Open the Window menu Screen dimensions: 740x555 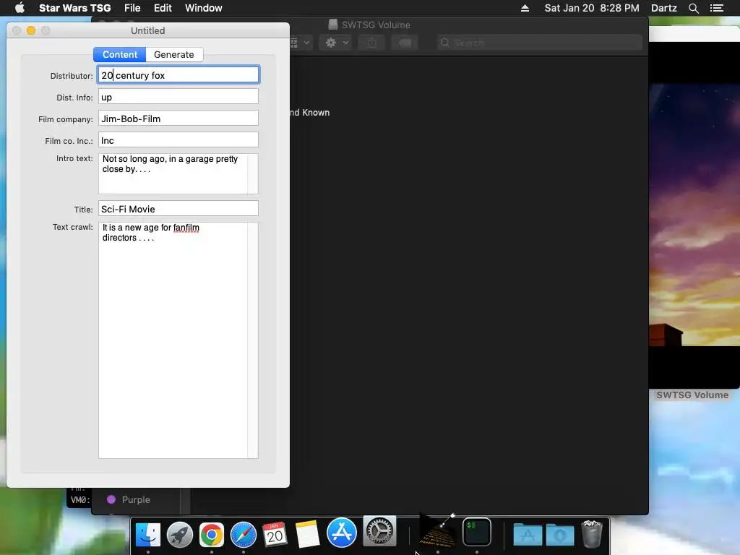[x=203, y=8]
